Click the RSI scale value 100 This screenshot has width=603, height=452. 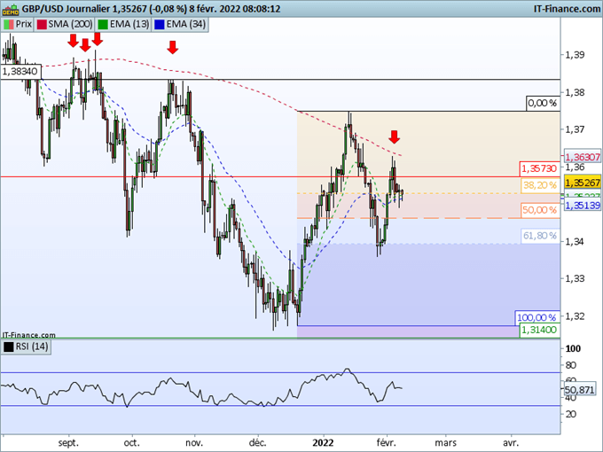(573, 348)
